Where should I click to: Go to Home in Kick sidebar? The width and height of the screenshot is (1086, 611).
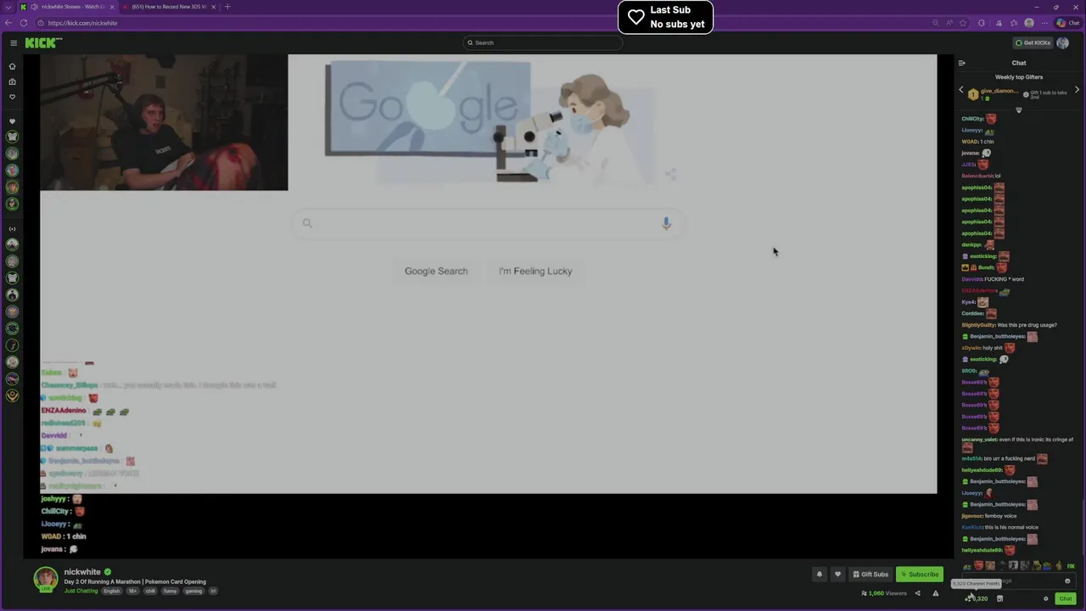(x=12, y=66)
